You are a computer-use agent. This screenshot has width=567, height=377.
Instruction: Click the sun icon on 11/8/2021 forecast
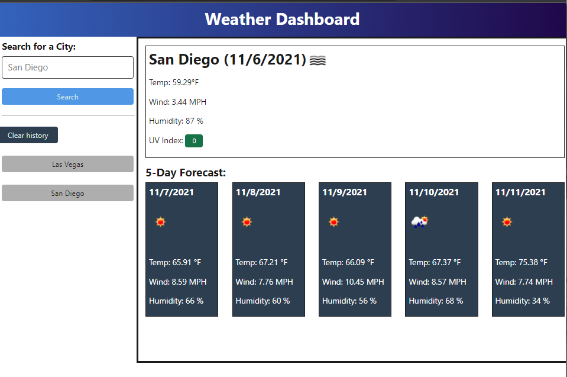coord(247,221)
